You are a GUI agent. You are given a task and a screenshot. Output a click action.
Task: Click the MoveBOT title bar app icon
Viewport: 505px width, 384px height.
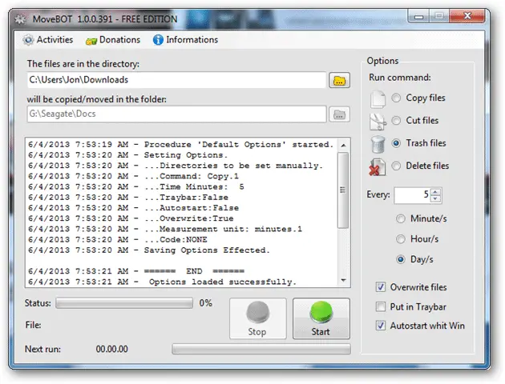pos(20,19)
